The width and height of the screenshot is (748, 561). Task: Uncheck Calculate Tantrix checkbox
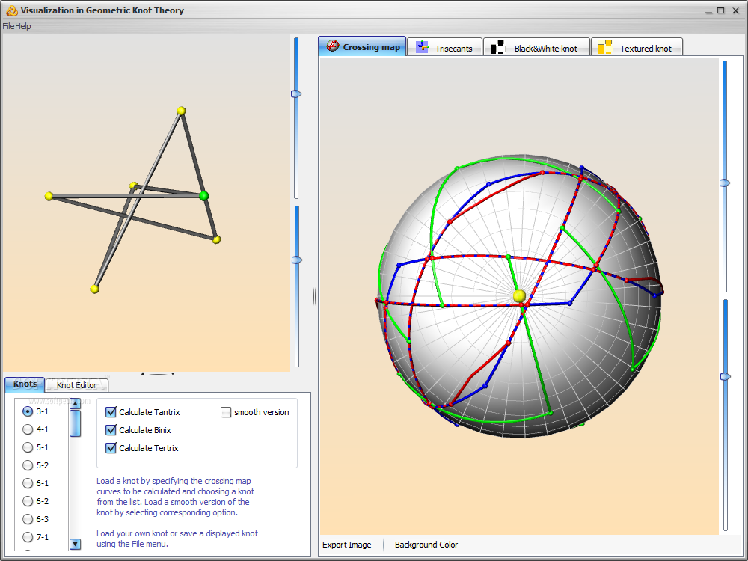111,411
